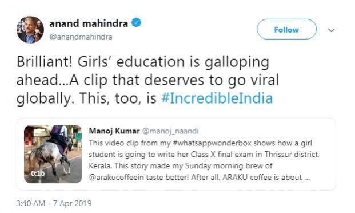Click the @manoj_naandi handle
This screenshot has width=355, height=213.
(170, 131)
